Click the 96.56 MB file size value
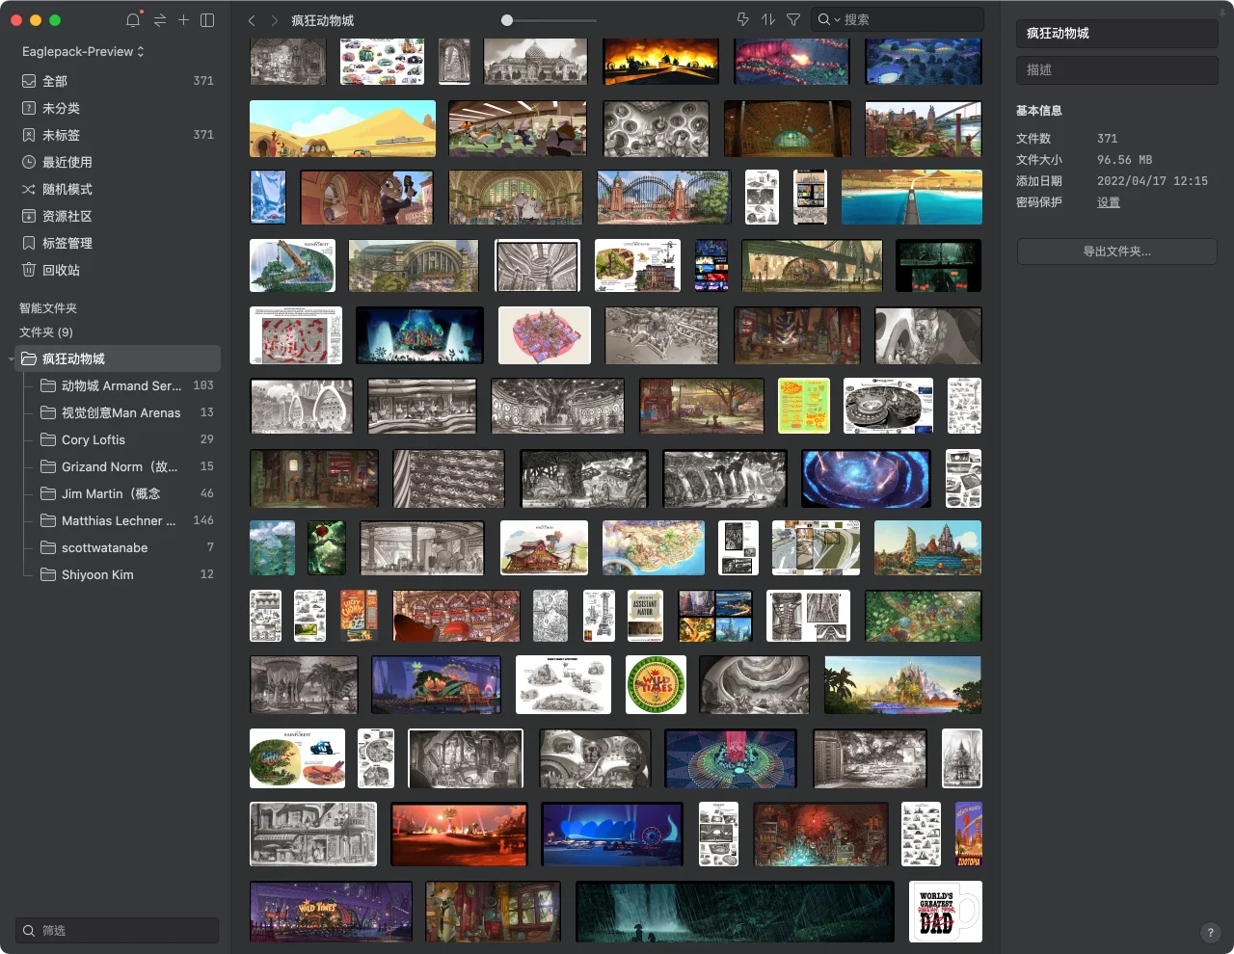The image size is (1234, 954). tap(1125, 160)
